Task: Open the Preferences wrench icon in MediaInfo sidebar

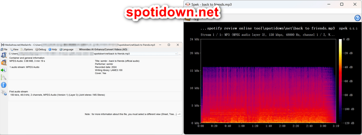Action: (x=4, y=77)
